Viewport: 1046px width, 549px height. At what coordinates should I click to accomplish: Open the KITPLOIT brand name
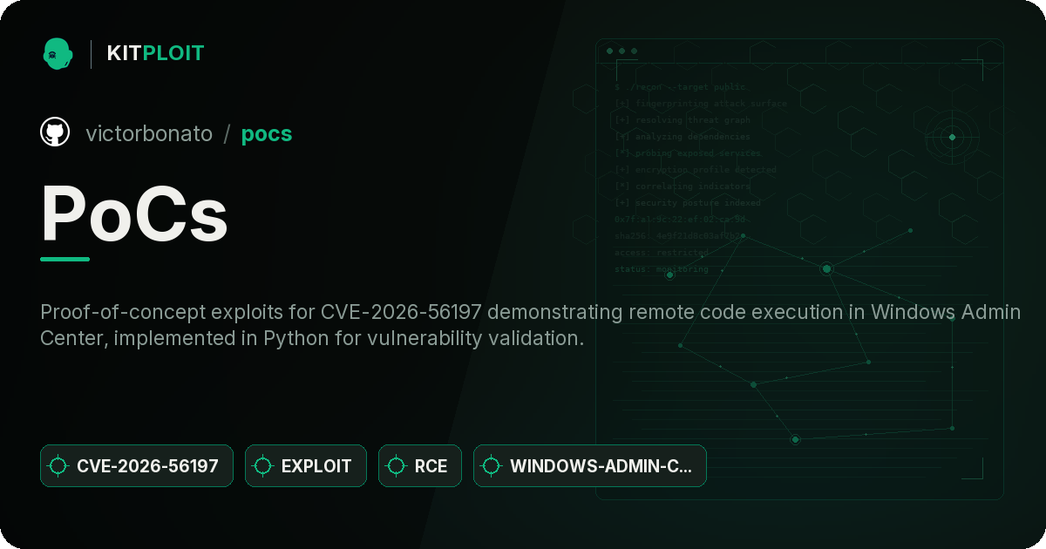155,53
